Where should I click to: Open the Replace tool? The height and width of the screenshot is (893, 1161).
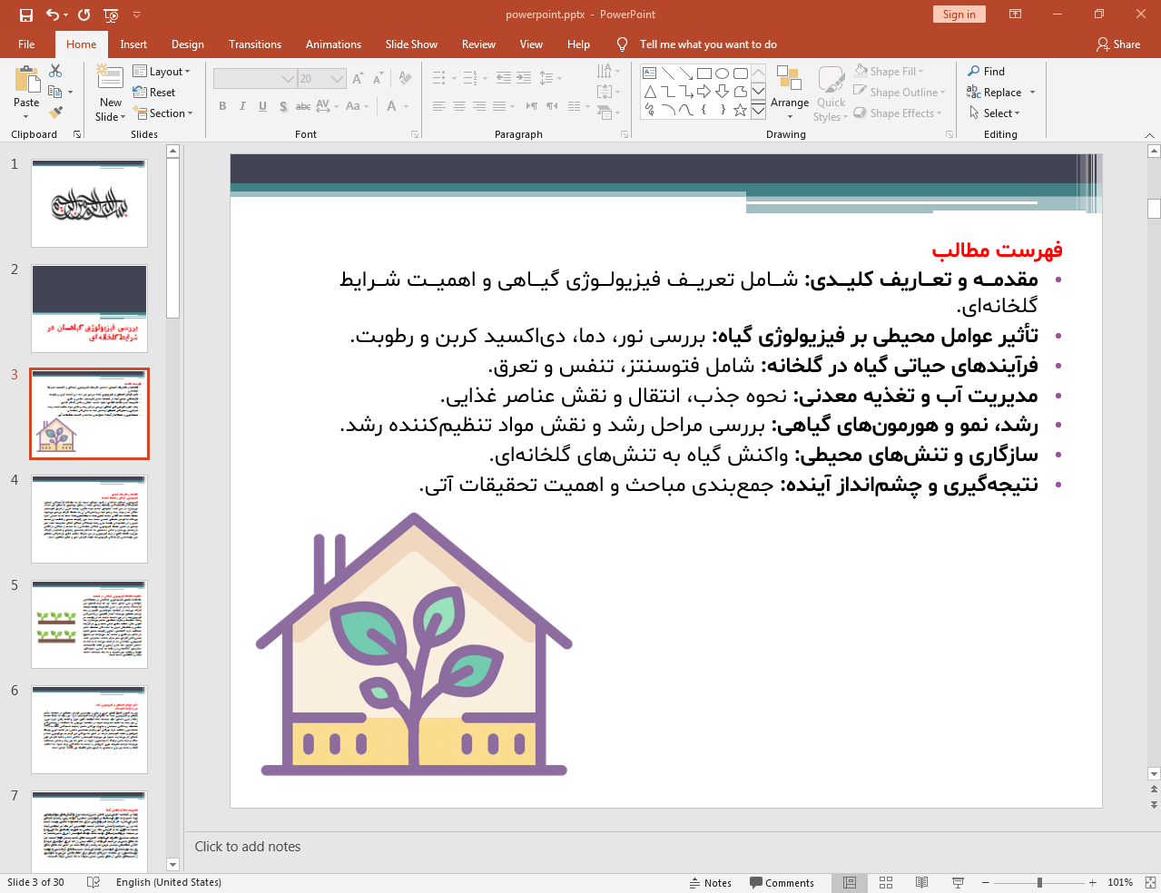tap(997, 92)
